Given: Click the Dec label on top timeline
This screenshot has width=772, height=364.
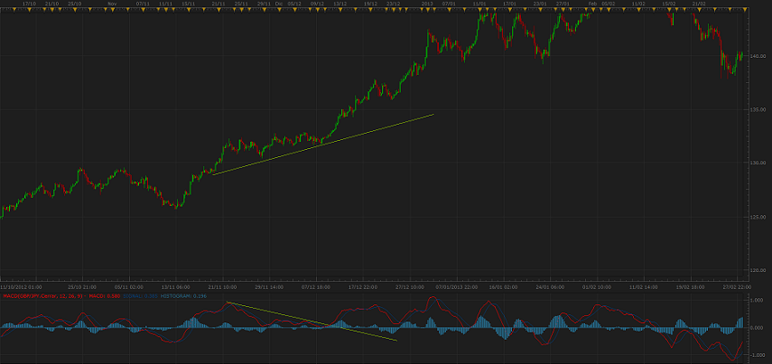Looking at the screenshot, I should click(278, 4).
